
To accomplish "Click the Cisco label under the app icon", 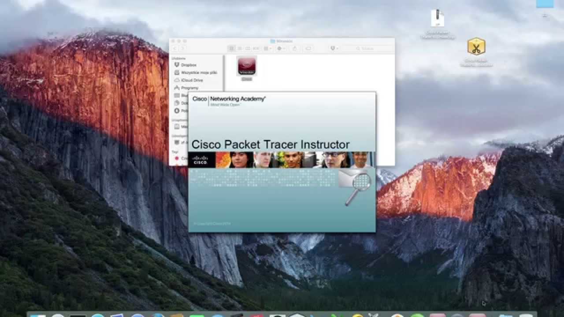I will tap(247, 79).
